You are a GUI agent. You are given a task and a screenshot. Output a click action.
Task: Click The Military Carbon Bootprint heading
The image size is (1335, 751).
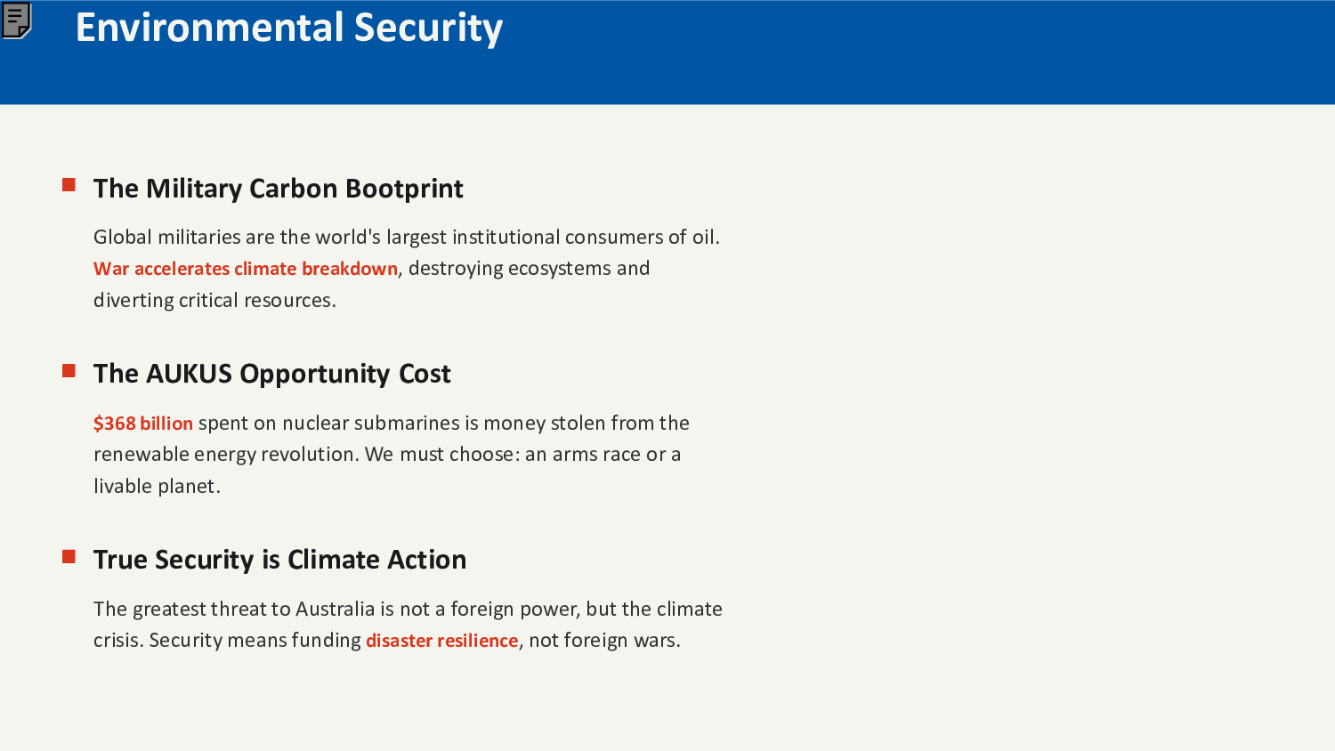coord(278,189)
